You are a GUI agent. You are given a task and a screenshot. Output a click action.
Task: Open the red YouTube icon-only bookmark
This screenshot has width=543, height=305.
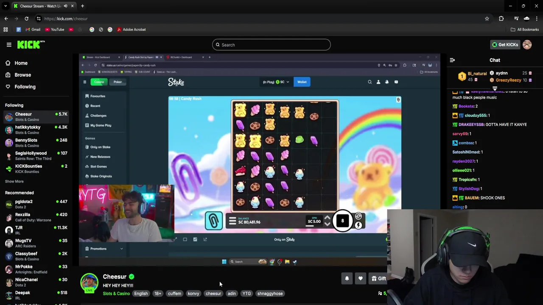click(x=71, y=30)
